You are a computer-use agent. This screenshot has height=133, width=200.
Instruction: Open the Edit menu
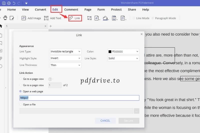pyautogui.click(x=55, y=9)
